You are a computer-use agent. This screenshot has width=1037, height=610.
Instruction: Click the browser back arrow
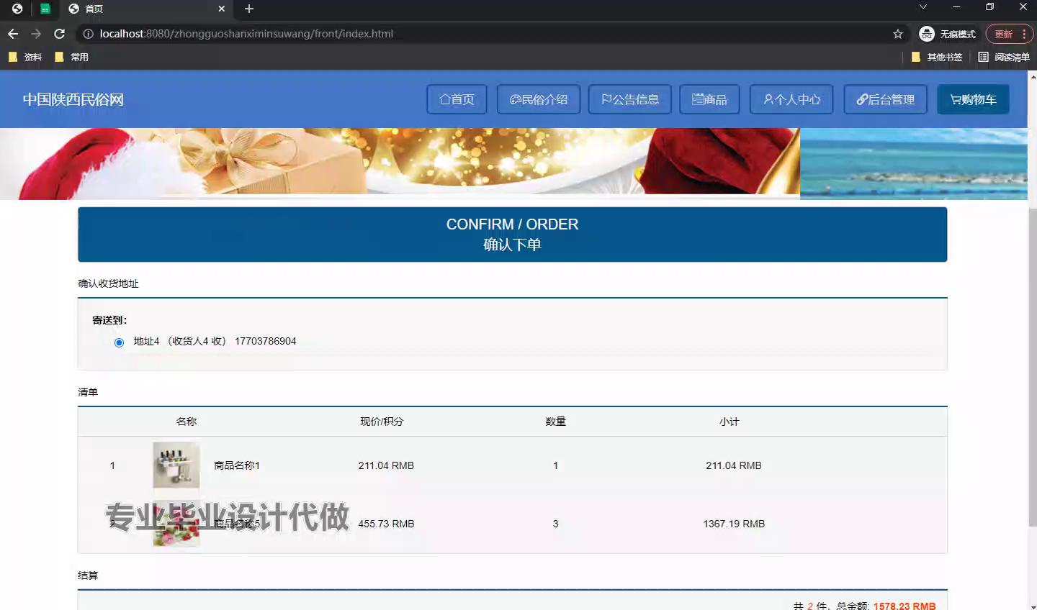13,34
